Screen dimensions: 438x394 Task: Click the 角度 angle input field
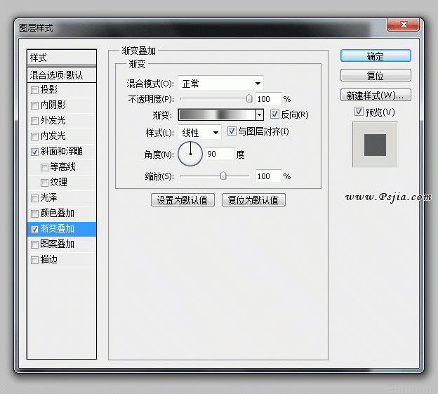coord(219,154)
